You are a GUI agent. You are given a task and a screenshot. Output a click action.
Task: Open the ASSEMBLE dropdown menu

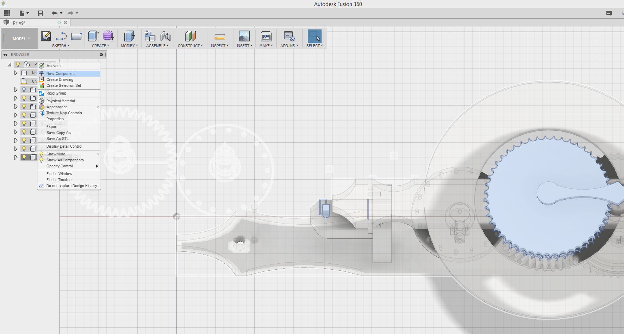[x=157, y=46]
